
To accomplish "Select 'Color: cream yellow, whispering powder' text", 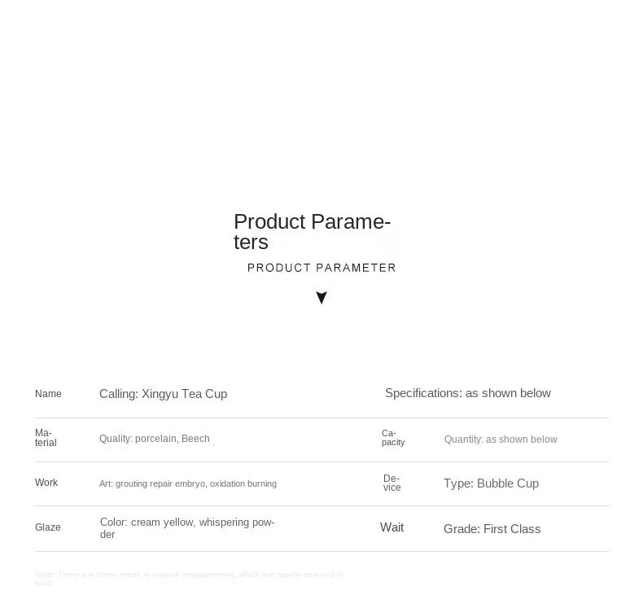I will [x=187, y=528].
